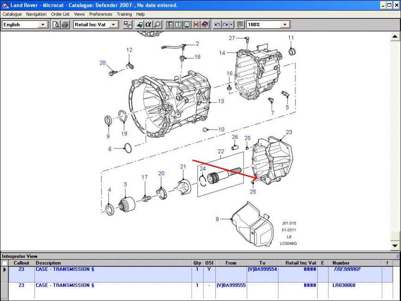Click the Microcat app icon in title bar
This screenshot has height=301, width=401.
coord(5,5)
